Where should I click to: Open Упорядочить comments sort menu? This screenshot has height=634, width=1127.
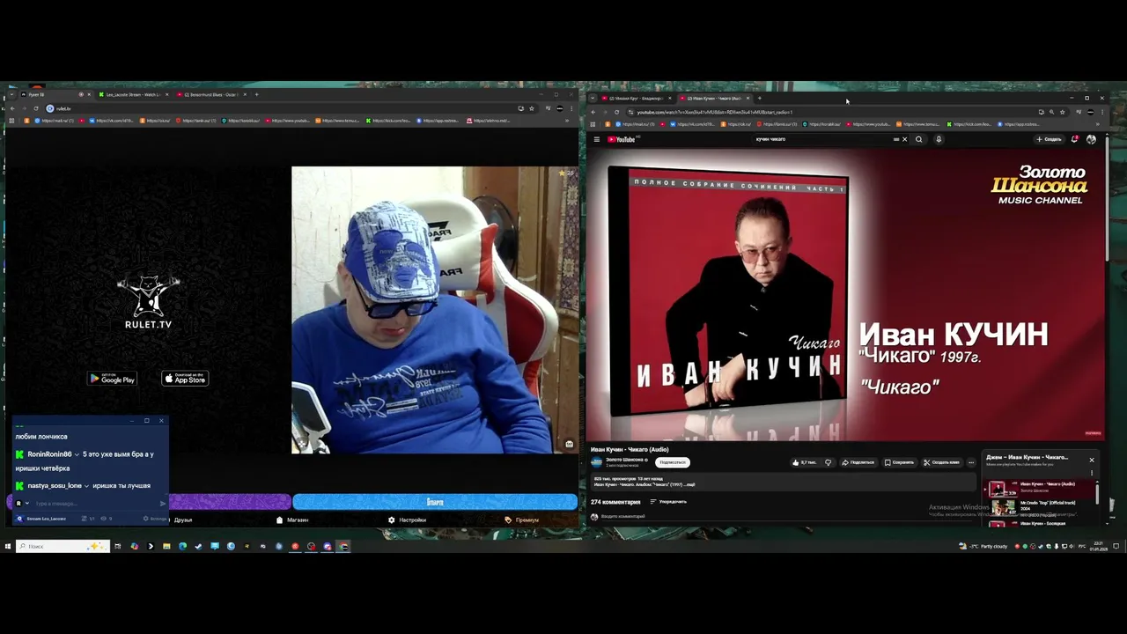[668, 502]
